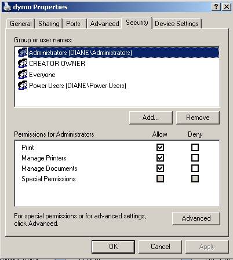
Task: Uncheck Allow for Print permission
Action: (x=160, y=148)
